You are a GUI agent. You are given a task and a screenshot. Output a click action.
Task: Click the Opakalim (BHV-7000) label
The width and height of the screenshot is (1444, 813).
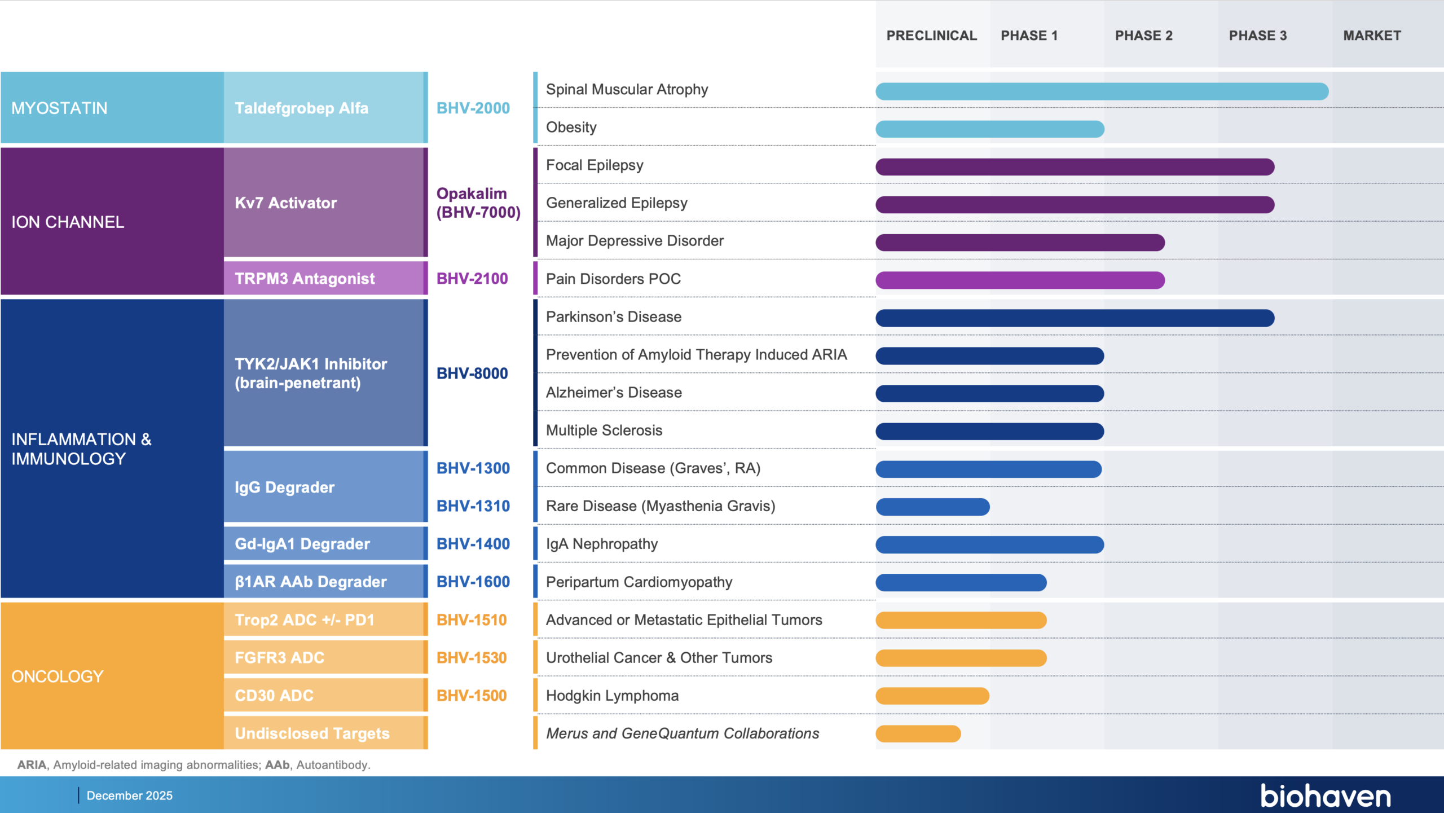[x=478, y=203]
